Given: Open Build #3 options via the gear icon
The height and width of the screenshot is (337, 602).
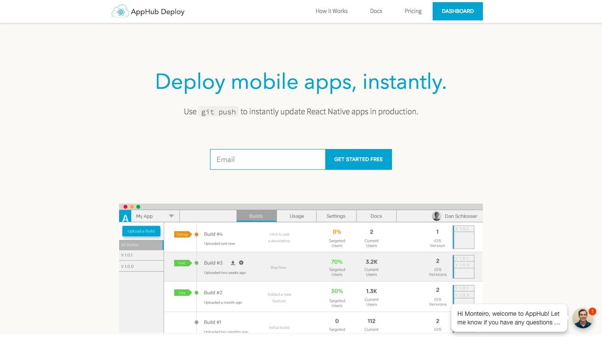Looking at the screenshot, I should [241, 262].
